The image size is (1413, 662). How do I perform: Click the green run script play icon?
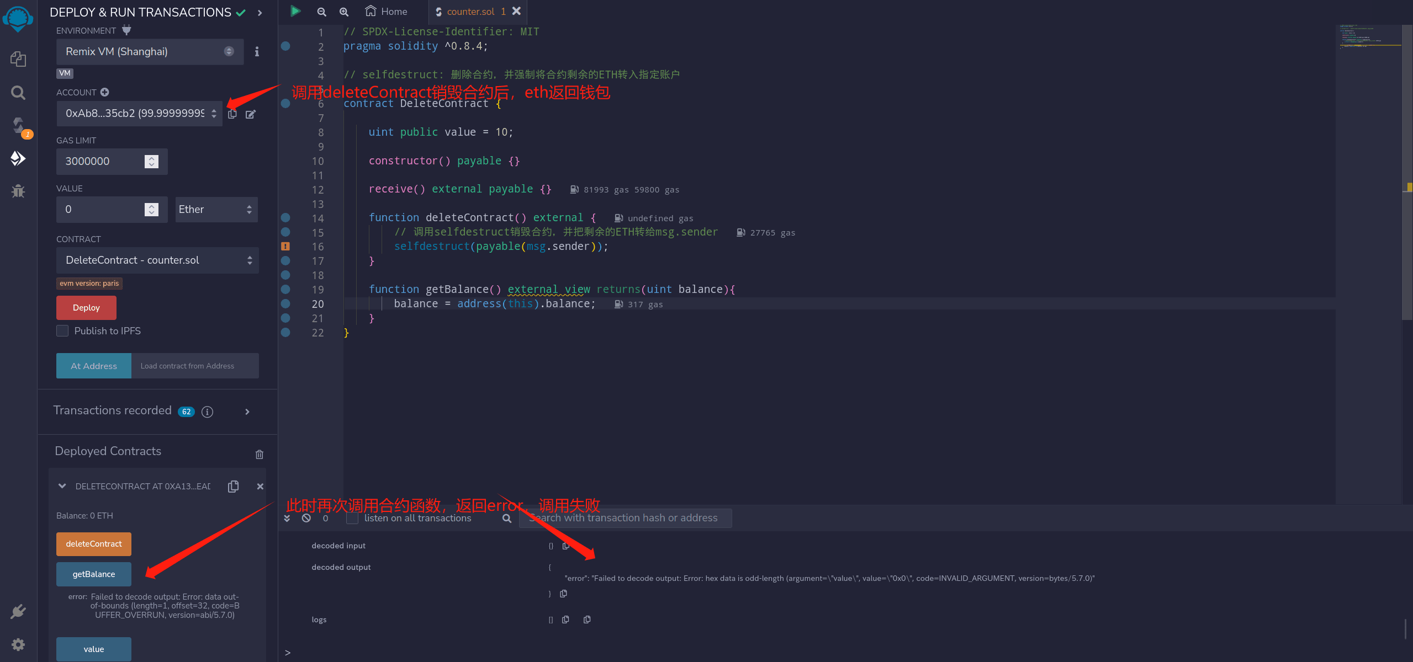(x=295, y=11)
